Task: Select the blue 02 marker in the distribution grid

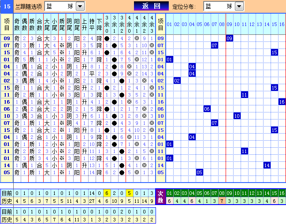Action: coord(177,81)
